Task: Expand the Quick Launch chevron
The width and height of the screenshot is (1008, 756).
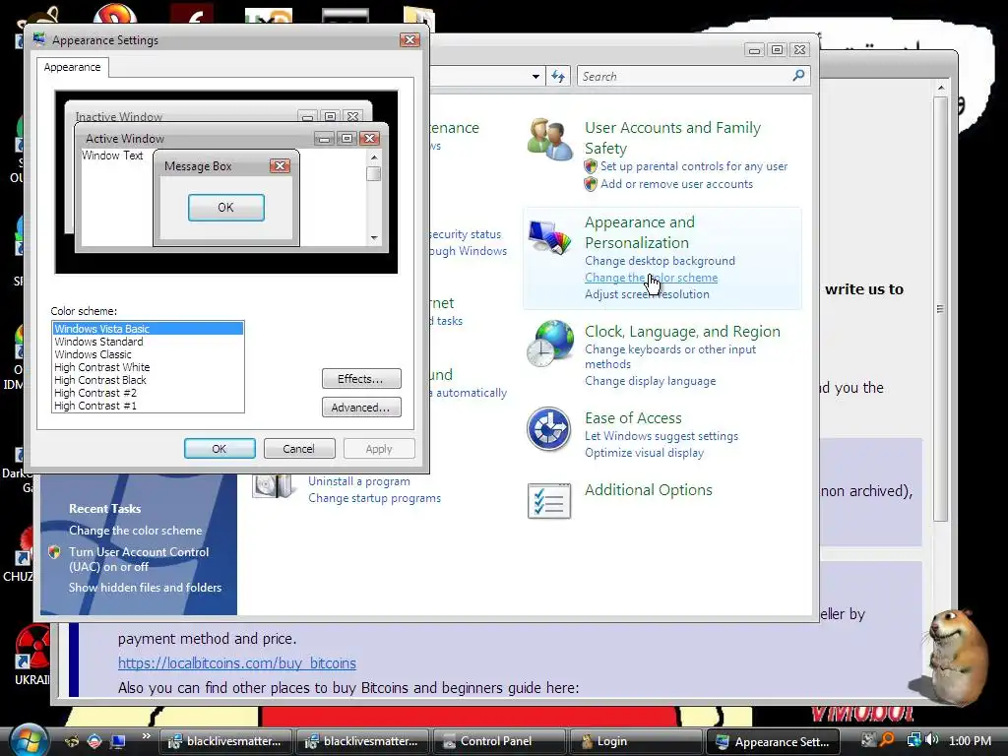Action: pos(146,736)
